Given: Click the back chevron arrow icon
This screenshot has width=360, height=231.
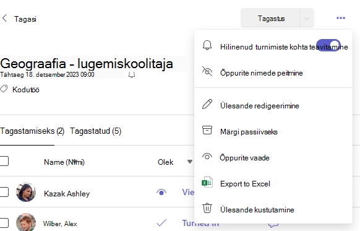Looking at the screenshot, I should 4,18.
